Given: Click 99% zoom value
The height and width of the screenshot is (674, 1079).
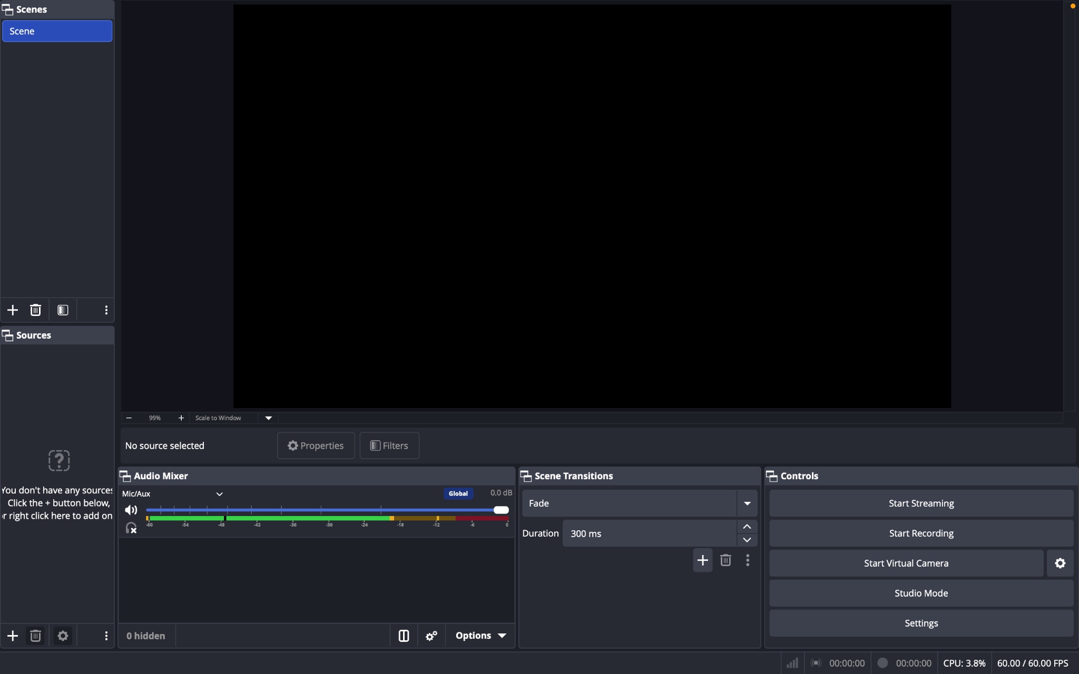Looking at the screenshot, I should coord(154,418).
